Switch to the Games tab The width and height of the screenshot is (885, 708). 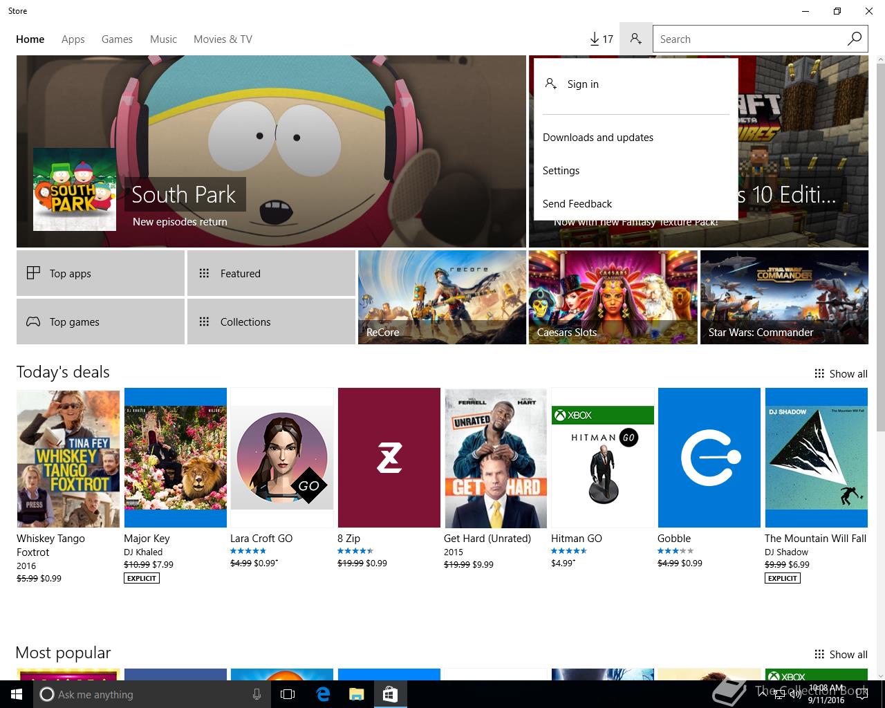(117, 39)
